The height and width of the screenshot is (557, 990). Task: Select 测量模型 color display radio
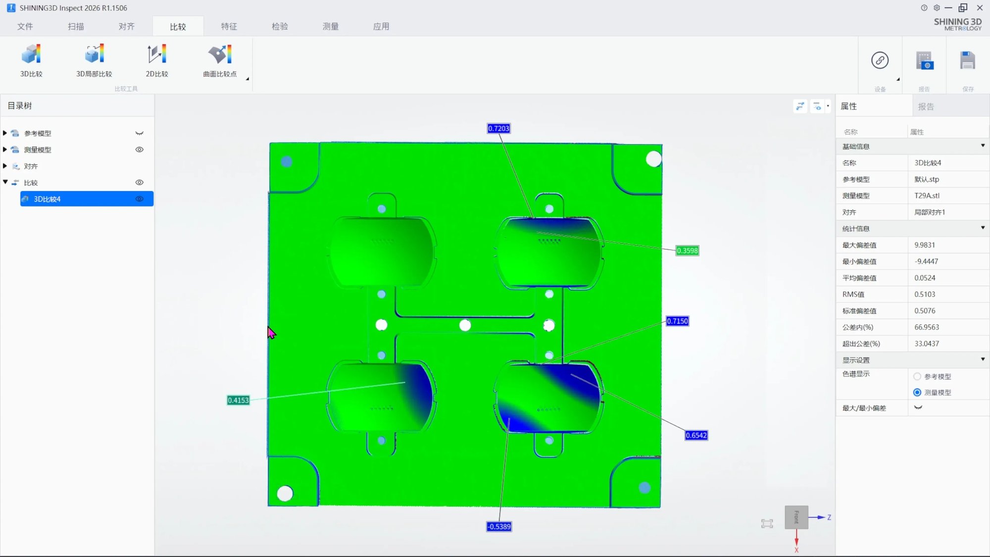(917, 392)
